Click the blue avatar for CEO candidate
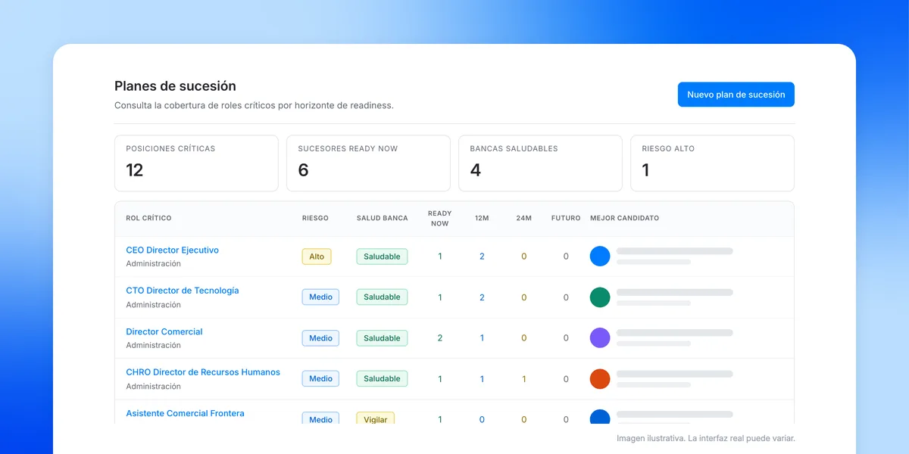Screen dimensions: 909x454 pyautogui.click(x=600, y=256)
